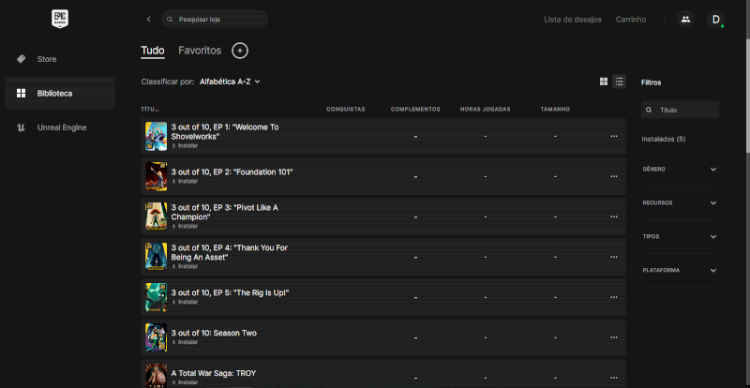Viewport: 750px width, 388px height.
Task: Open options menu for EP 1 Welcome To Shovelworks
Action: [x=614, y=136]
